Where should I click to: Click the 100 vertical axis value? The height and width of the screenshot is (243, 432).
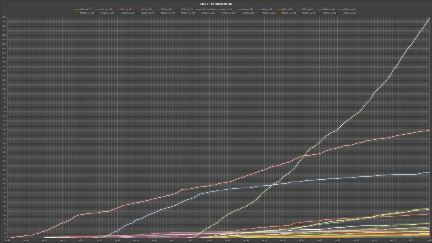4,219
